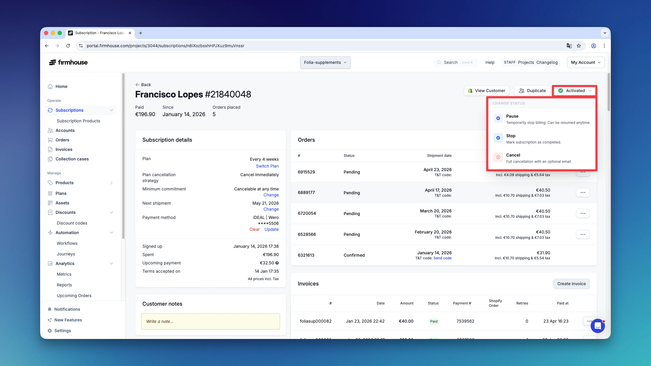Viewport: 651px width, 366px height.
Task: Click the View Customer button
Action: pos(486,91)
